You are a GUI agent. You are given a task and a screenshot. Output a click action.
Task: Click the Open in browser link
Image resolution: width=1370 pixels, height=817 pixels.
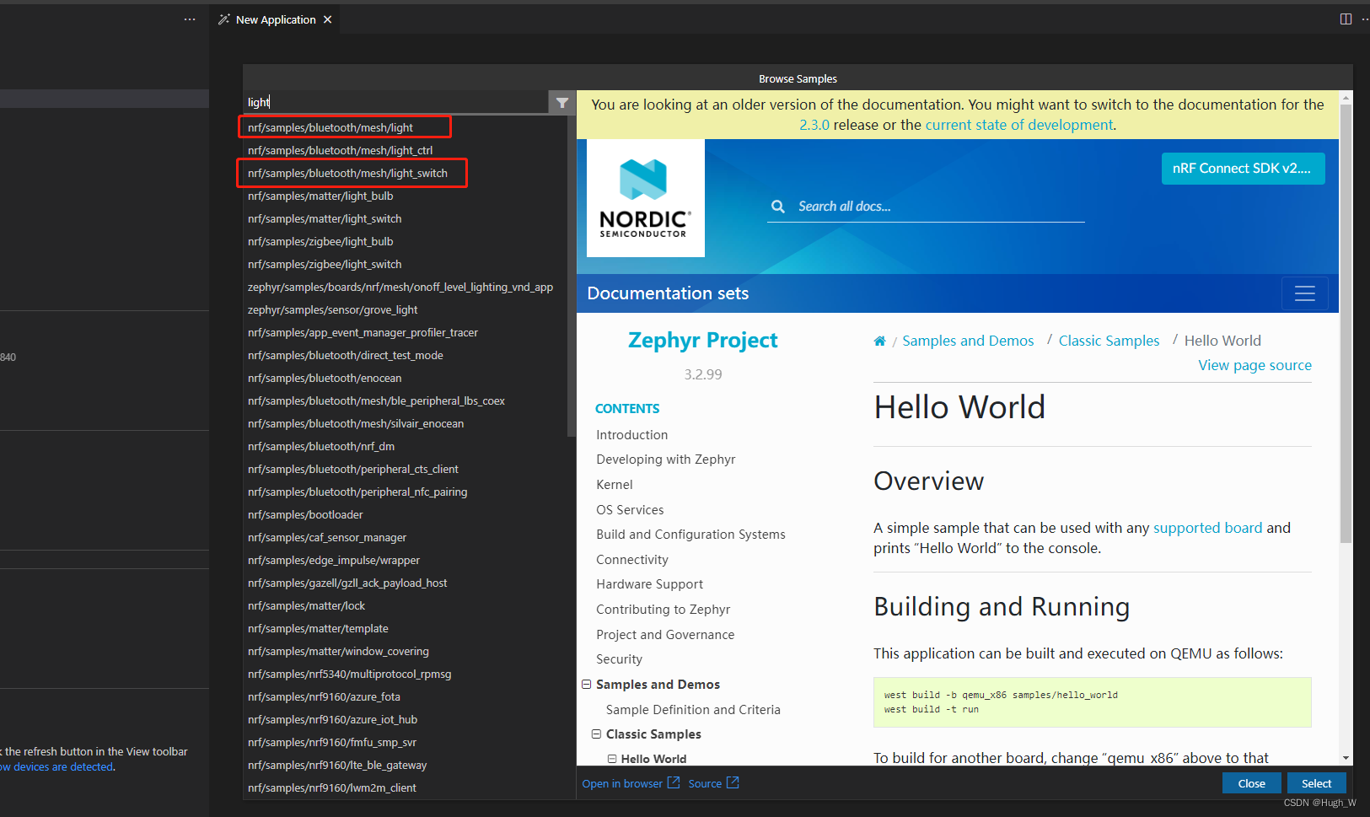tap(622, 783)
